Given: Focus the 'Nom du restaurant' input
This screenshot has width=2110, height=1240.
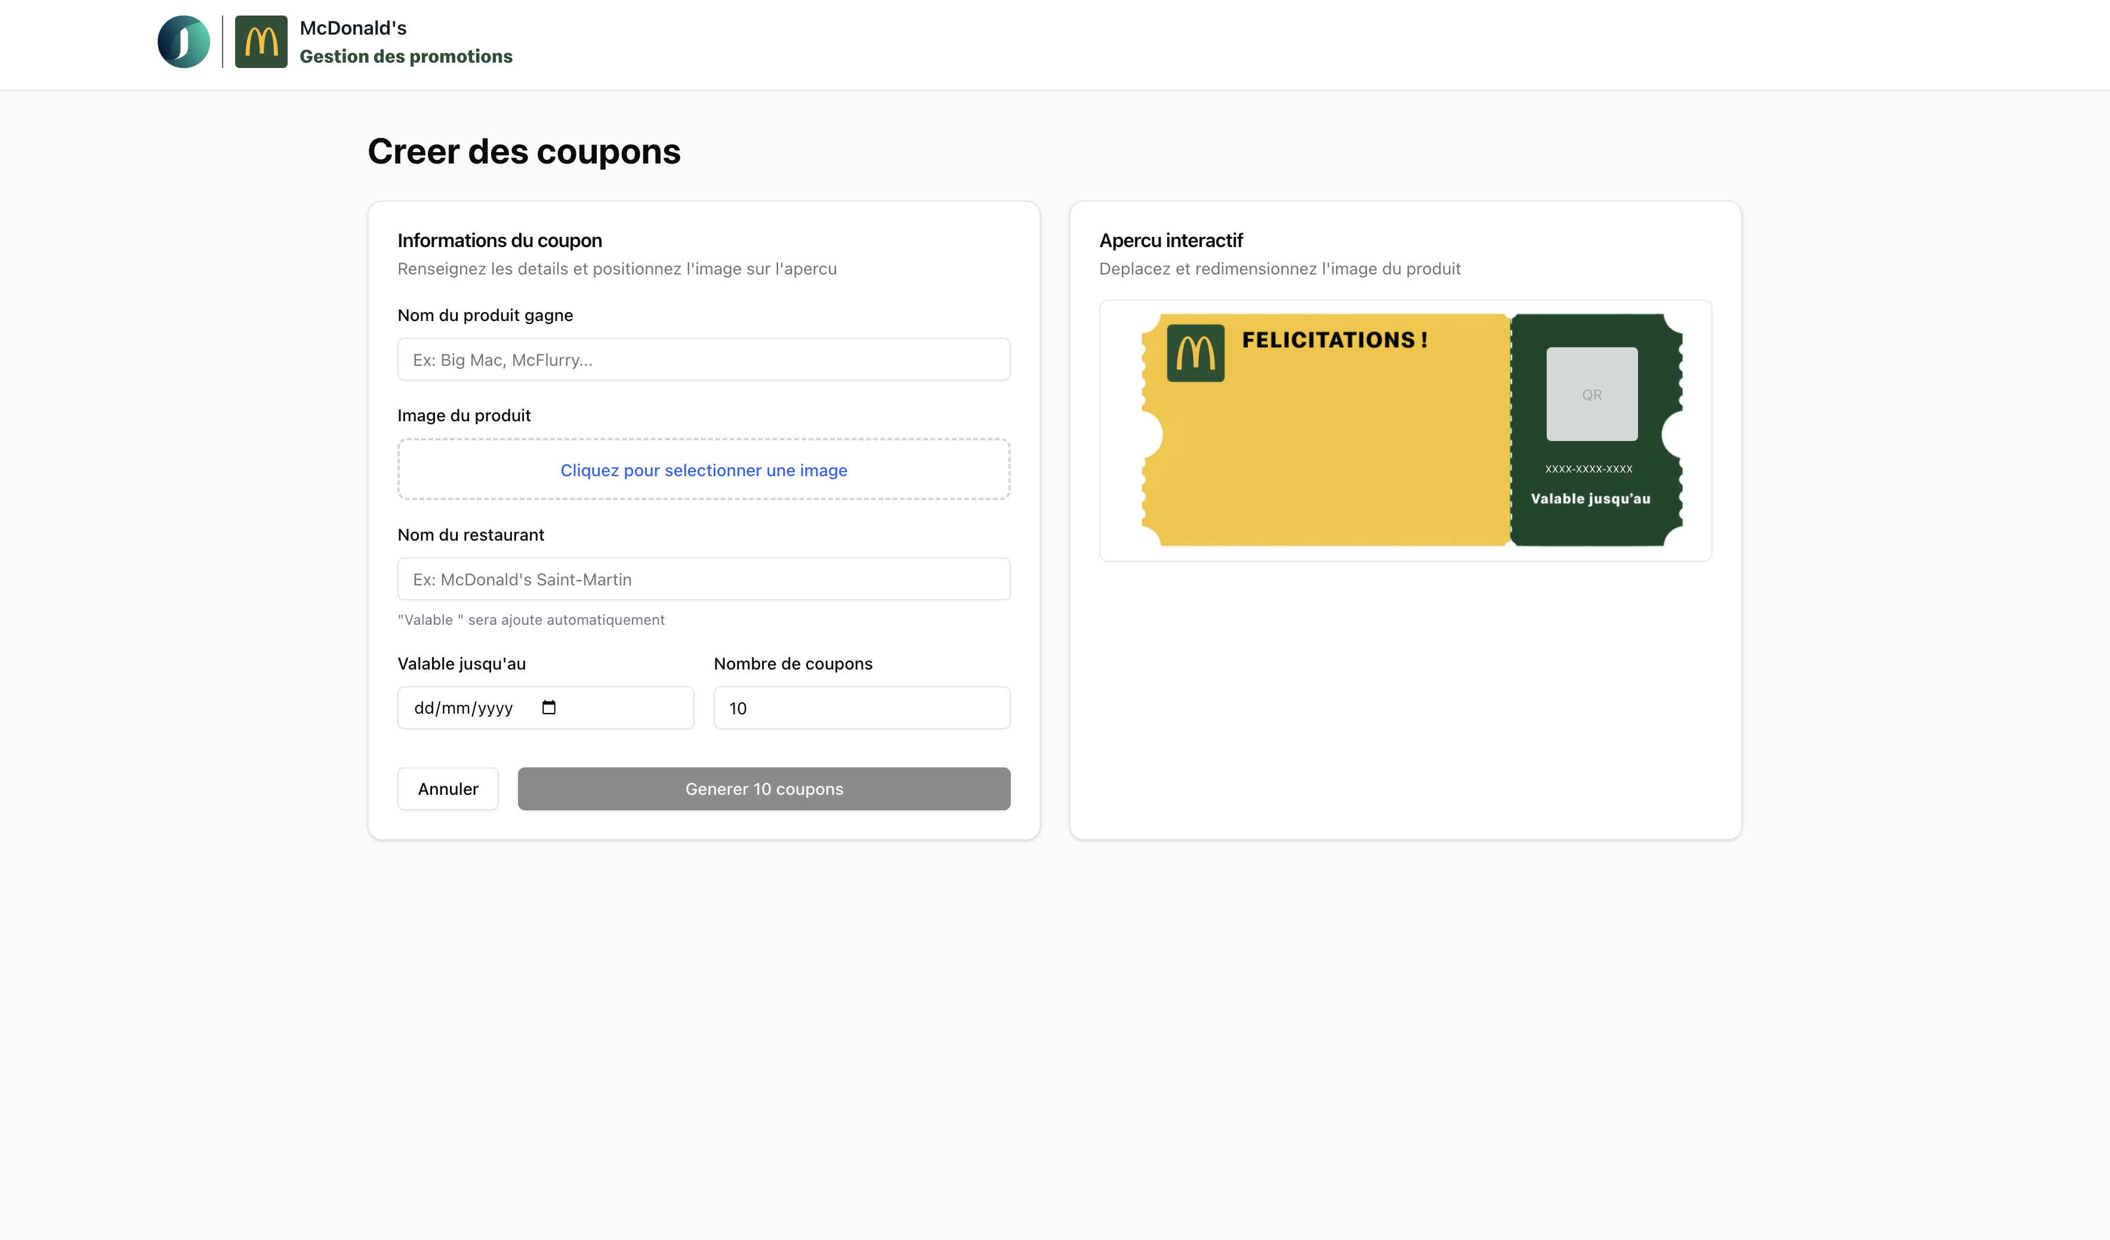Looking at the screenshot, I should pyautogui.click(x=704, y=579).
